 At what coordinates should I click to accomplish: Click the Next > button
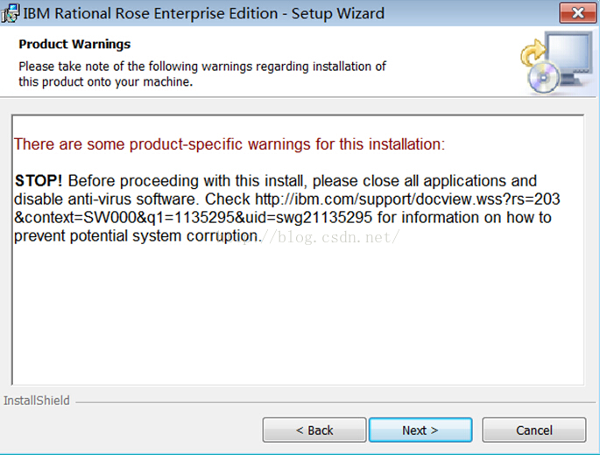(420, 430)
